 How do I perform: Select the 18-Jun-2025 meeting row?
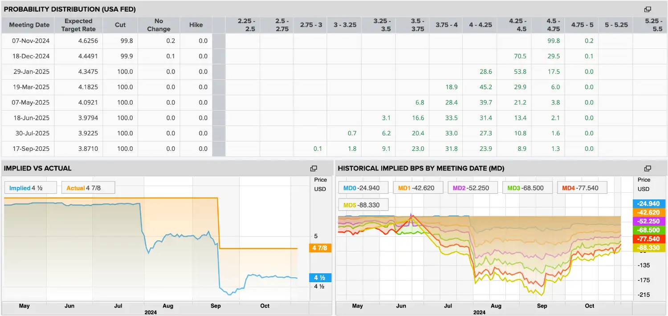(x=334, y=118)
